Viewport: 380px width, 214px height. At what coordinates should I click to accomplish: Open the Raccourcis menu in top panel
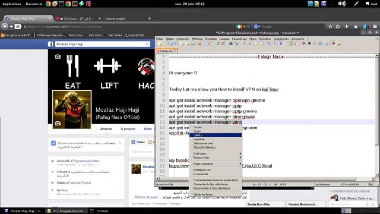(x=34, y=4)
